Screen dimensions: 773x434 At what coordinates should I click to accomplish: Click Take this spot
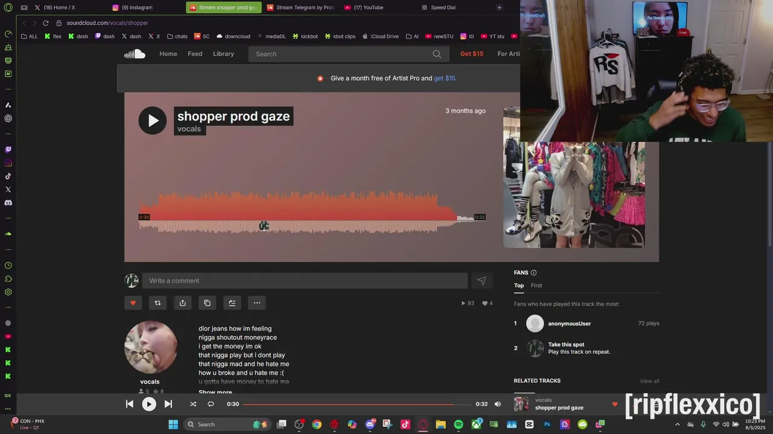pos(566,345)
